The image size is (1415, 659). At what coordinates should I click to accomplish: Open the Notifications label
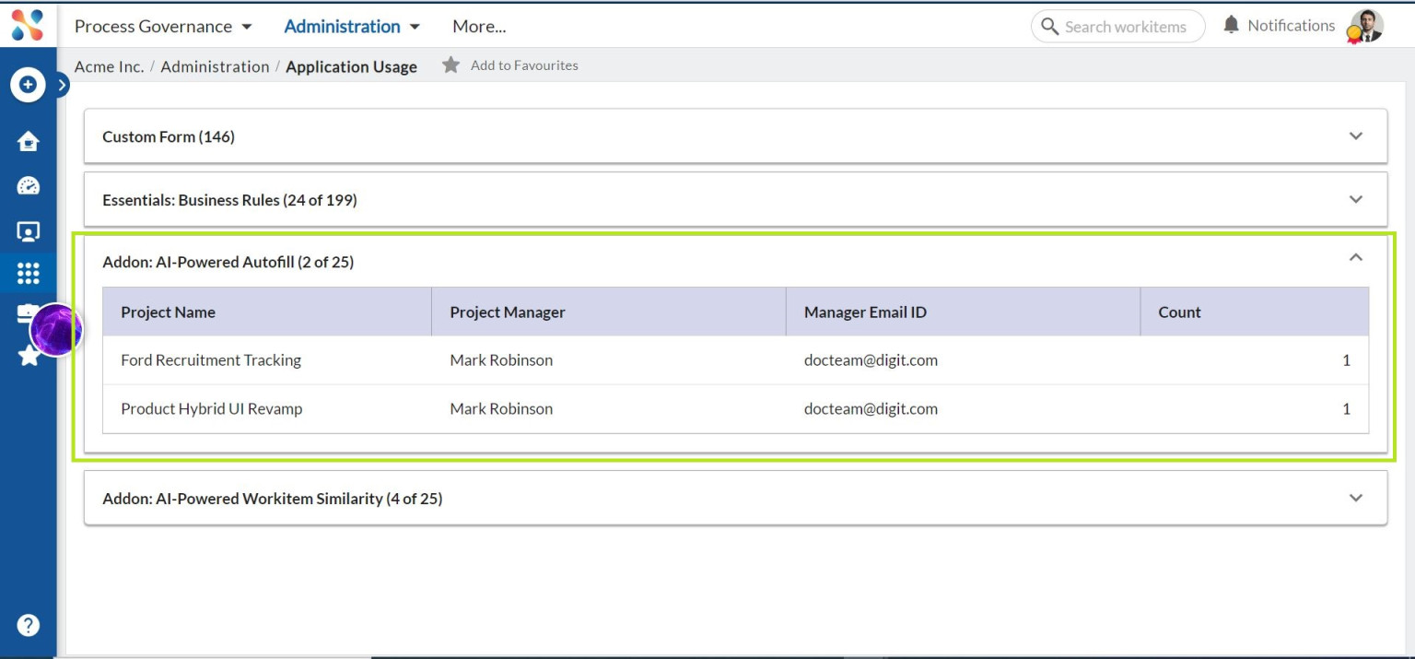pyautogui.click(x=1291, y=26)
